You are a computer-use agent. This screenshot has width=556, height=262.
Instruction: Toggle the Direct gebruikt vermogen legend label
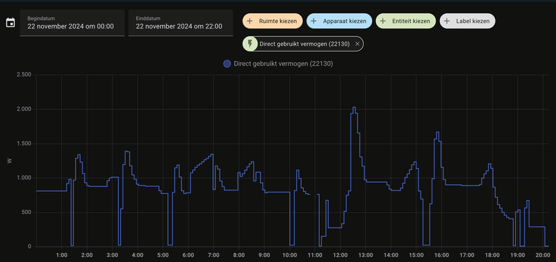(284, 64)
